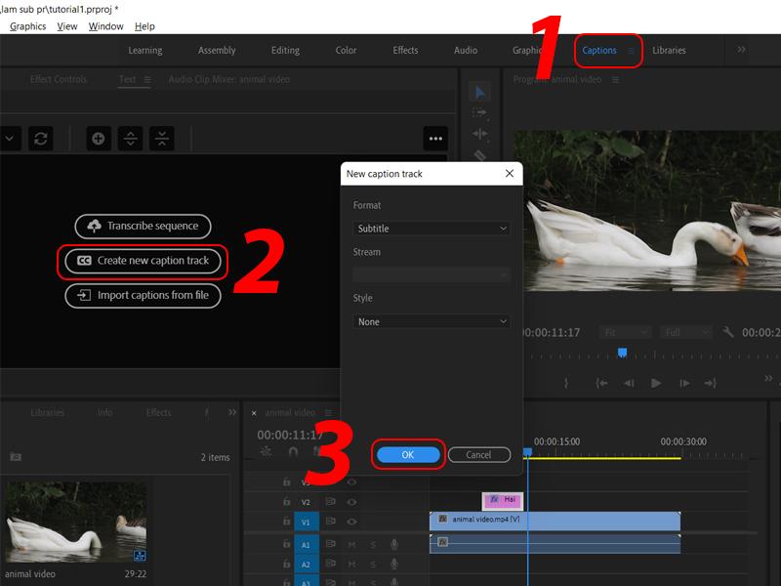Open the Window menu
The image size is (781, 586).
(x=107, y=26)
